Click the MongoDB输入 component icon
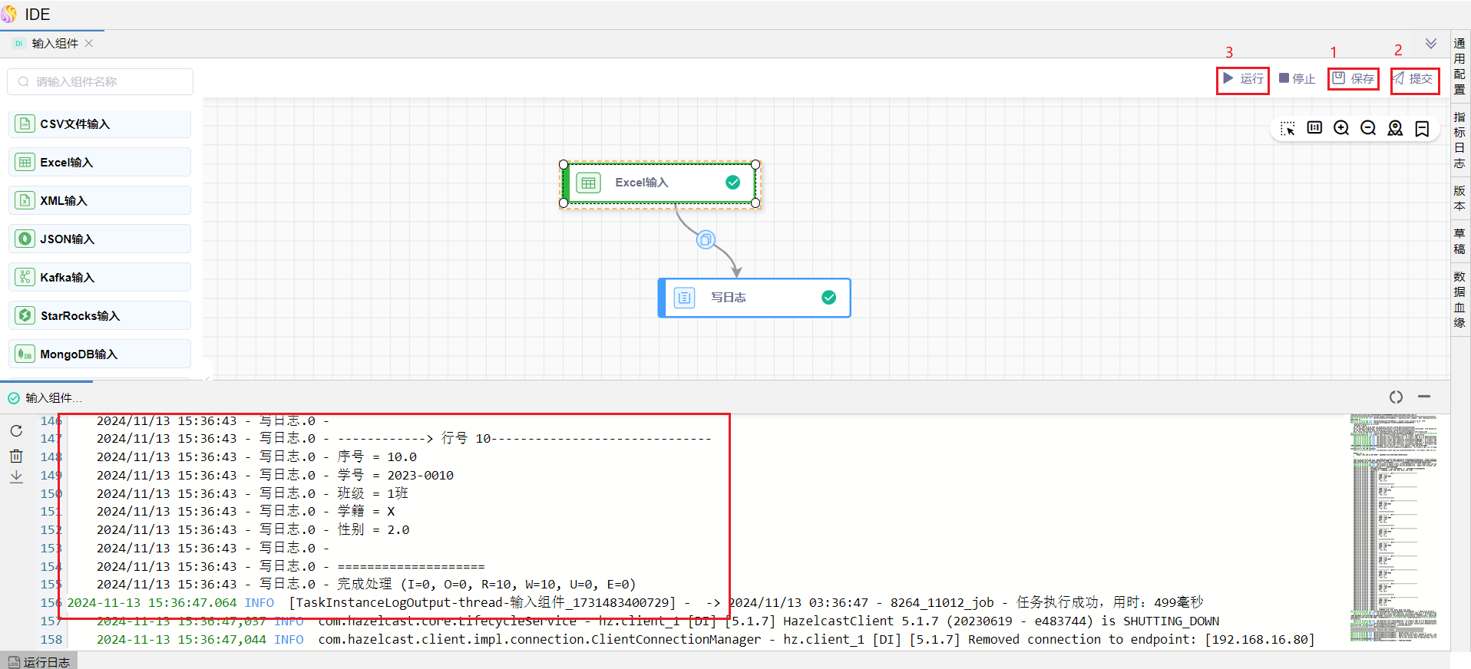This screenshot has width=1471, height=669. pyautogui.click(x=25, y=354)
